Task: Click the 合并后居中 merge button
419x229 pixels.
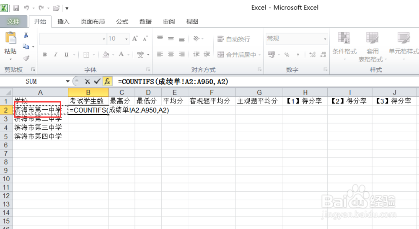Action: 236,55
